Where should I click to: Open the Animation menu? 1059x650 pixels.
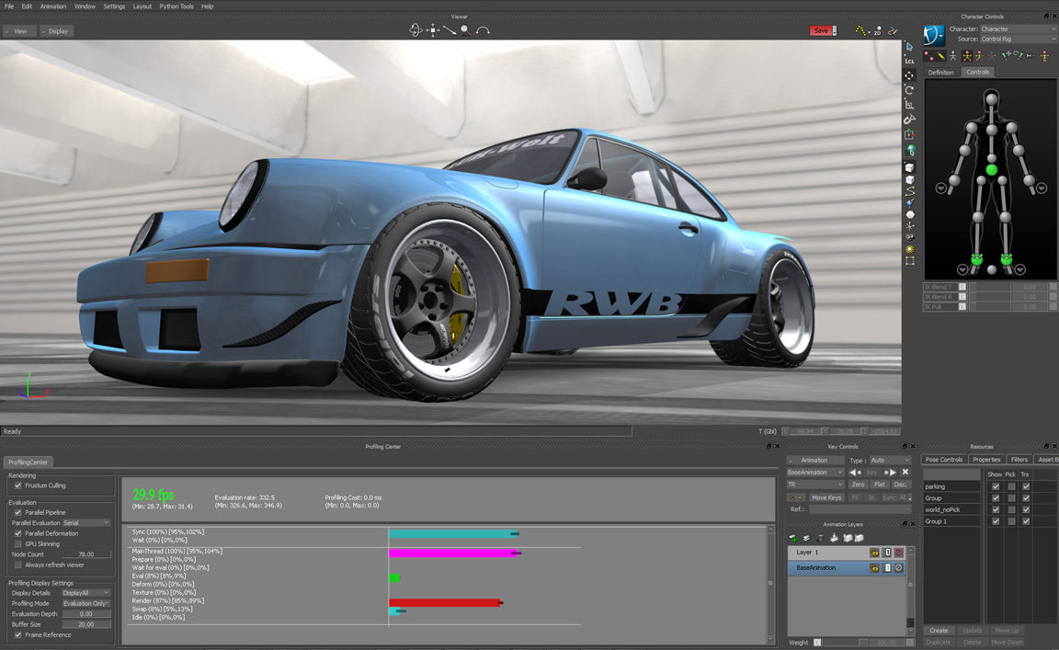pos(52,6)
